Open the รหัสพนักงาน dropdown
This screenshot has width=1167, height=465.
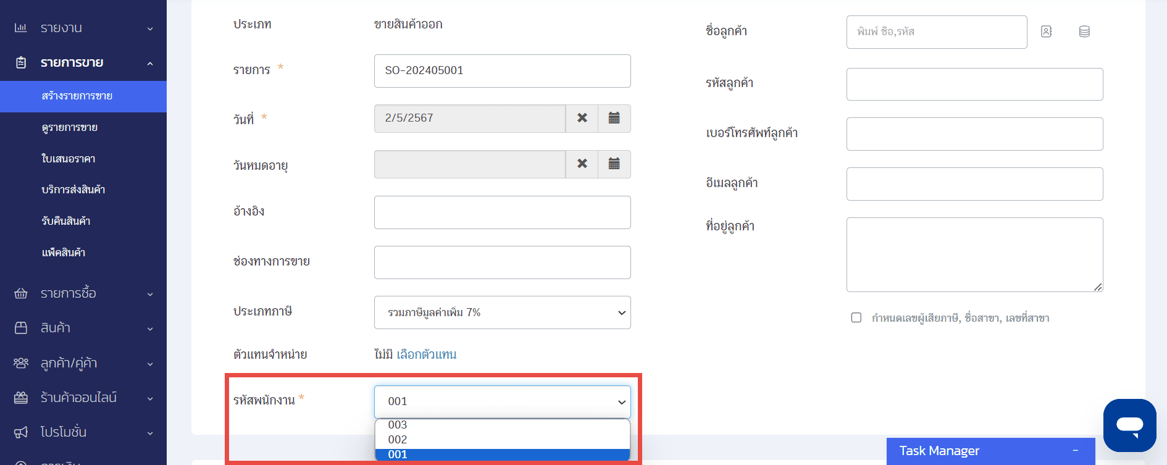[x=502, y=401]
